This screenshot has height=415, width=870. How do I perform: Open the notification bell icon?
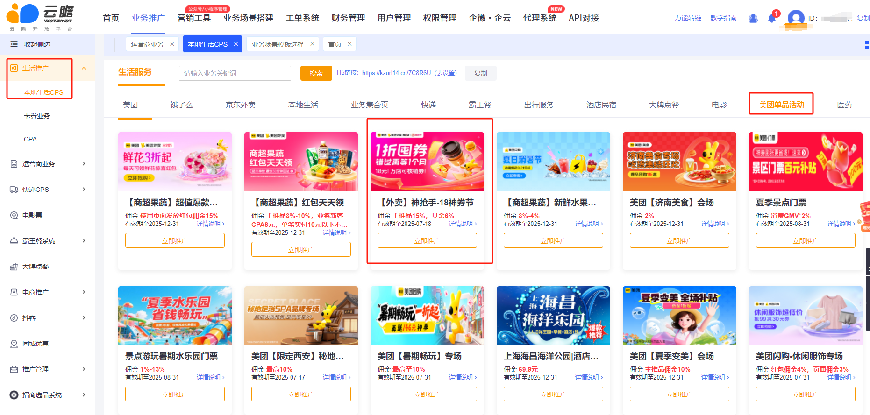(x=772, y=18)
